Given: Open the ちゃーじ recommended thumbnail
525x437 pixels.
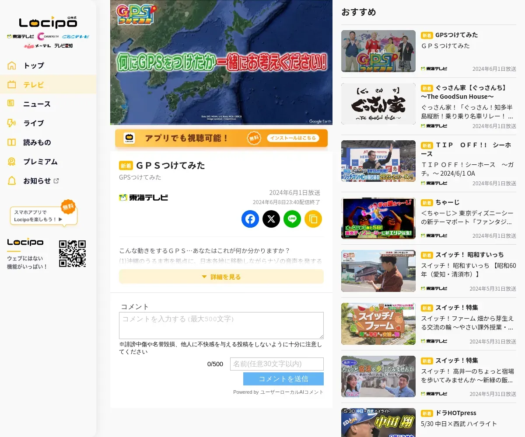Looking at the screenshot, I should click(x=378, y=218).
